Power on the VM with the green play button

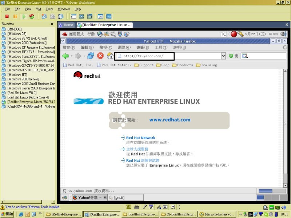24,16
